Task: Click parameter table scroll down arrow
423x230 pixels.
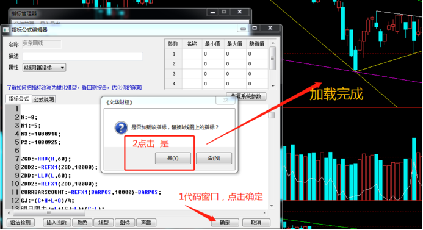Action: tap(273, 86)
